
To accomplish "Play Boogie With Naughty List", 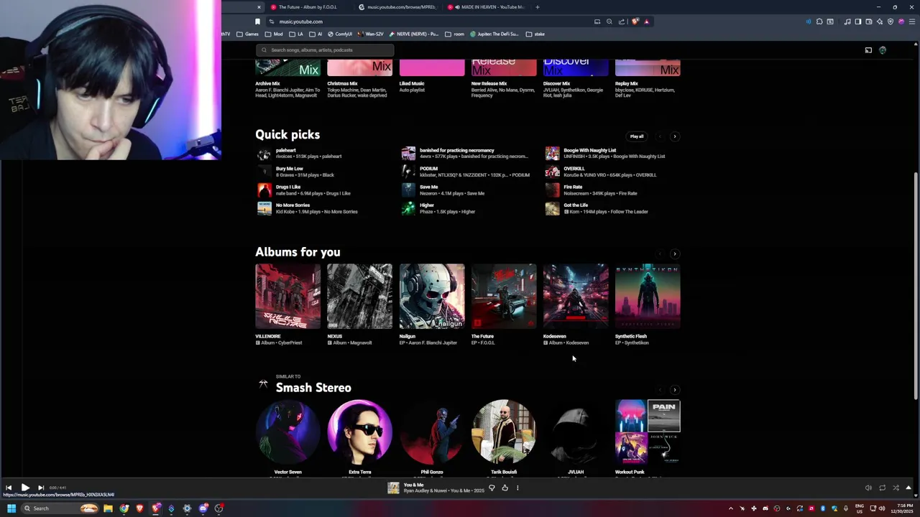I will pyautogui.click(x=552, y=153).
